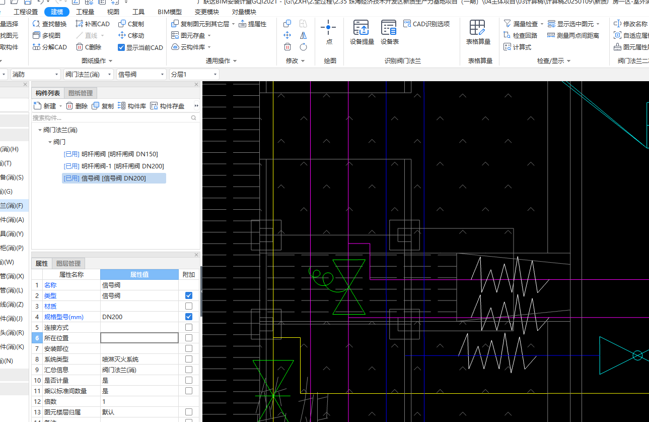Click 喷淋灭火系统 system type value
Image resolution: width=649 pixels, height=422 pixels.
(x=139, y=359)
